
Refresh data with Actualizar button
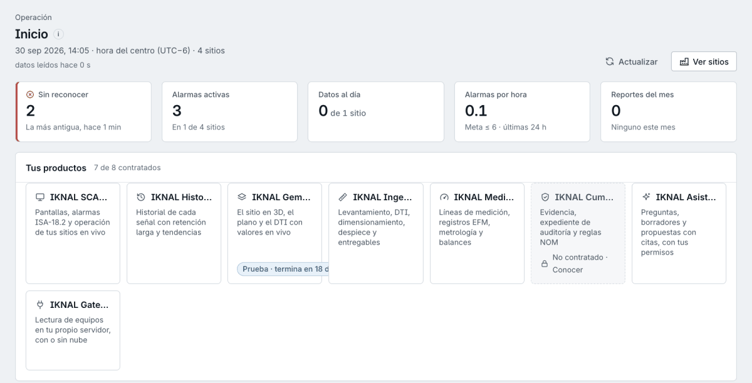(x=632, y=61)
